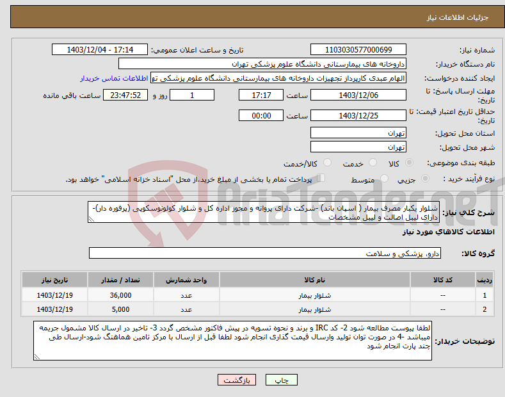Click شلوار بیمار in row 2
505x397 pixels.
click(315, 309)
